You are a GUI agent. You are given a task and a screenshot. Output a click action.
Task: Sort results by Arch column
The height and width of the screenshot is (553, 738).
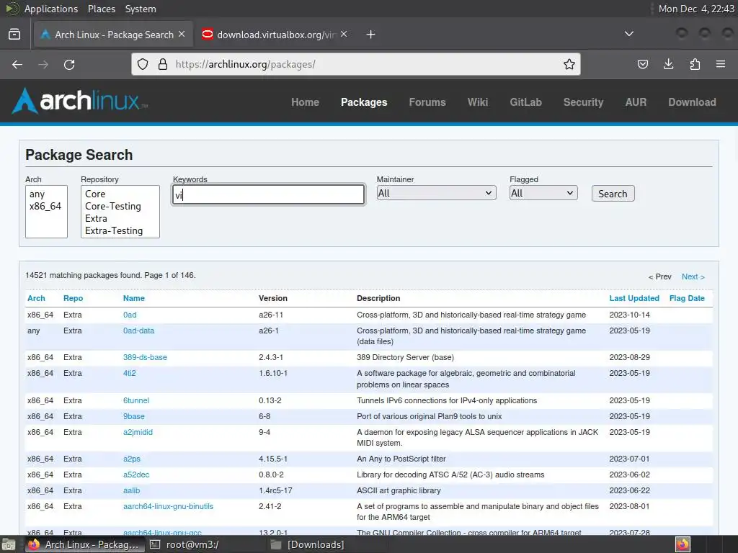36,298
